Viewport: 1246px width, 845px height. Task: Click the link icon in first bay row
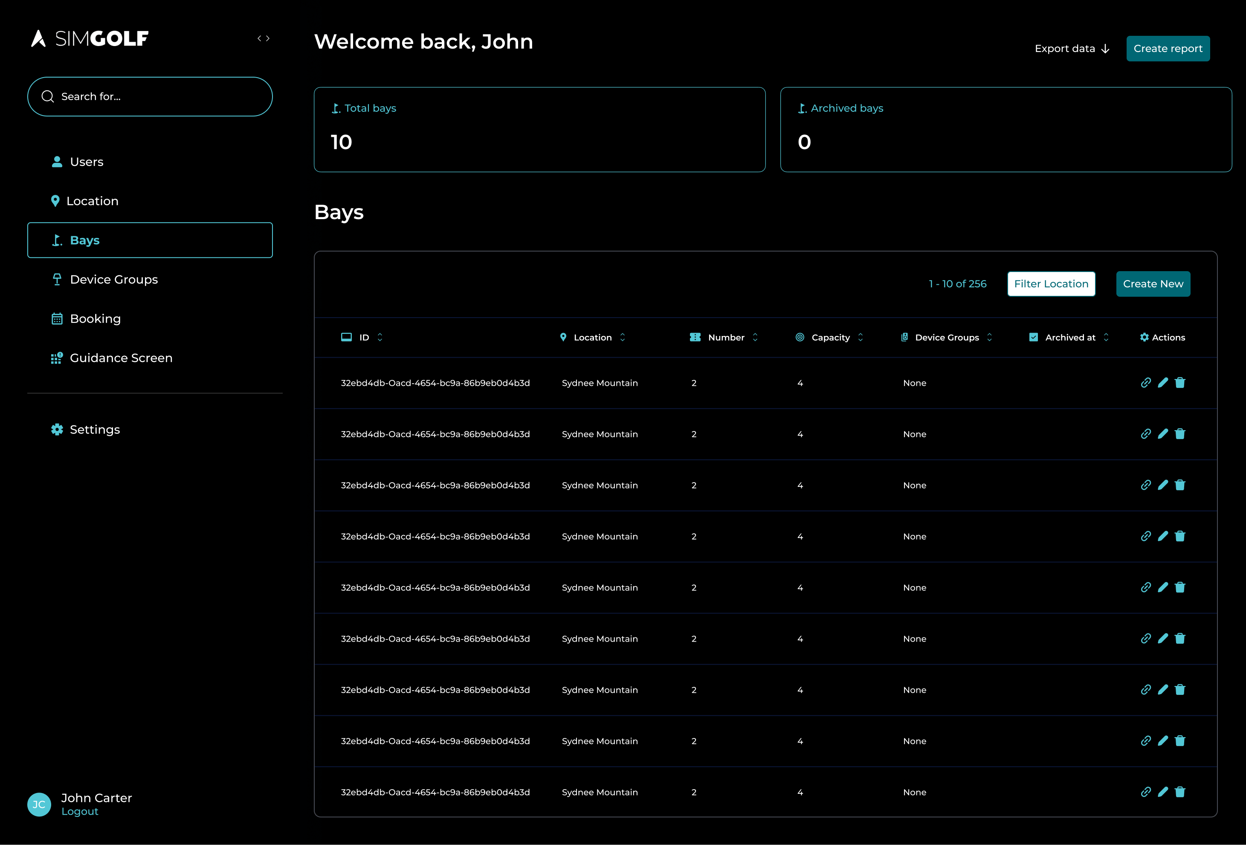(1146, 383)
